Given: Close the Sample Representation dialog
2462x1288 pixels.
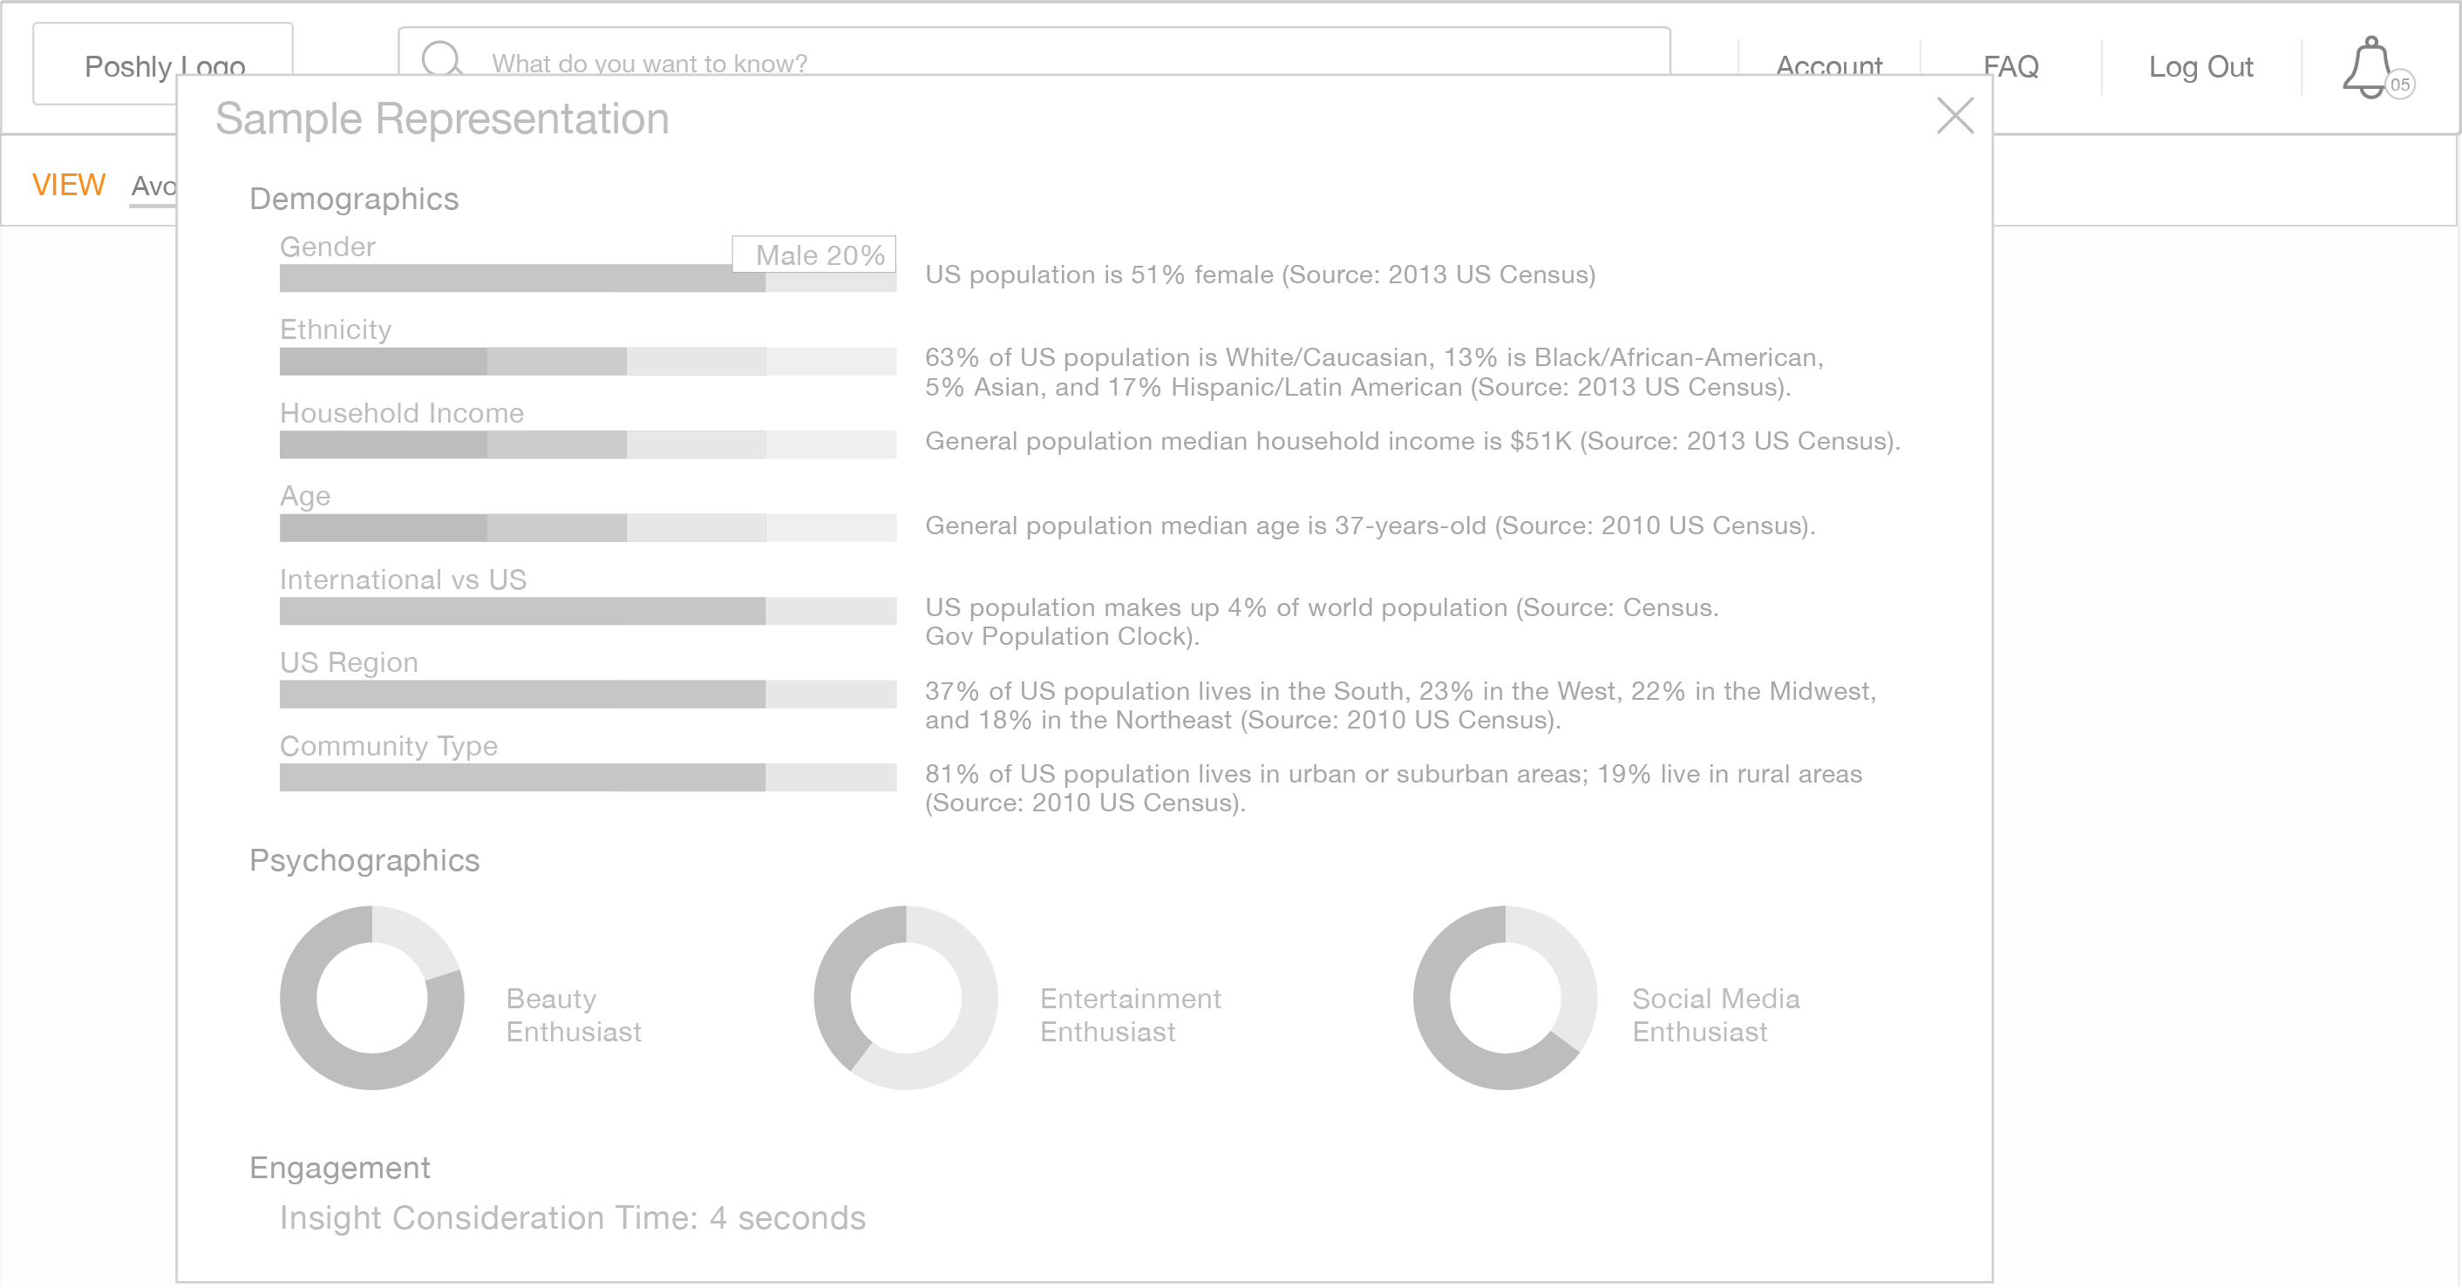Looking at the screenshot, I should [x=1955, y=116].
